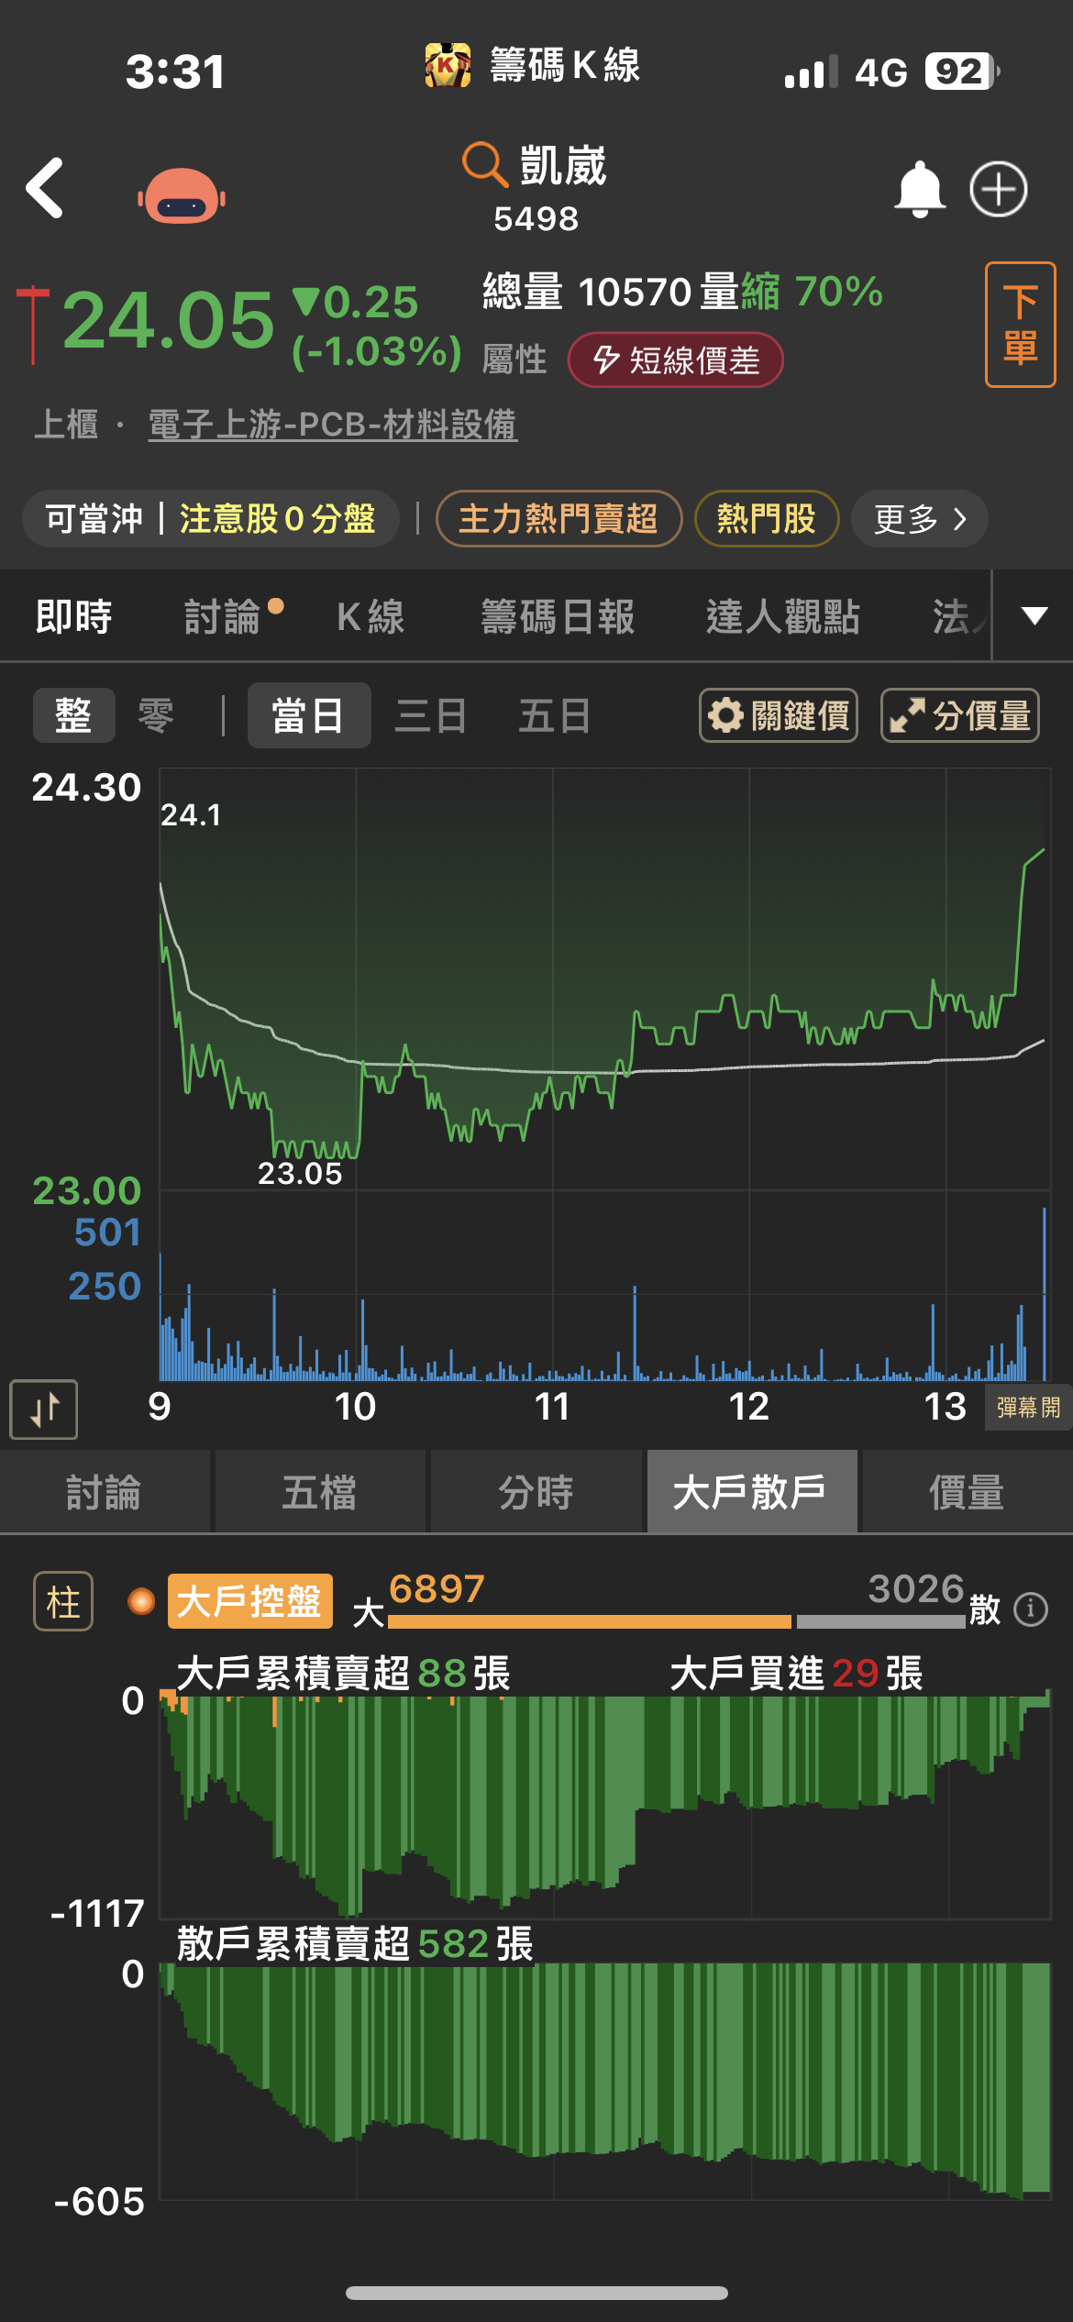Switch to the 即時 tab
The width and height of the screenshot is (1073, 2322).
pyautogui.click(x=73, y=616)
